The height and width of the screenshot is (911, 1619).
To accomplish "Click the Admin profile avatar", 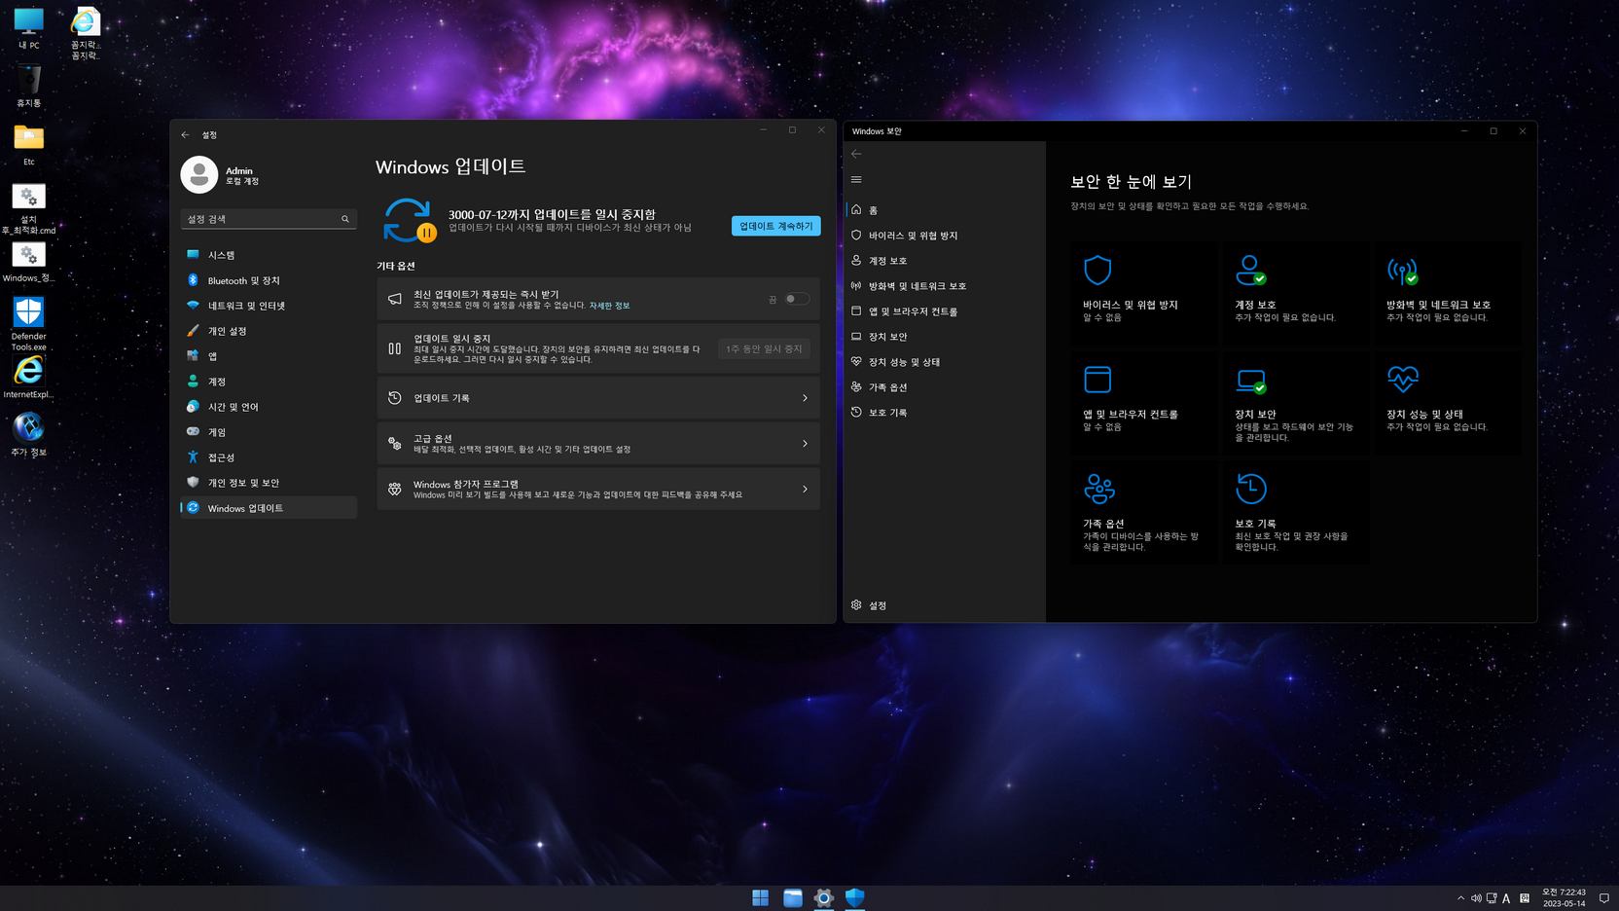I will [x=199, y=175].
